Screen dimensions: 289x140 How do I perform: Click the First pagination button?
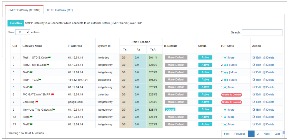click(x=227, y=134)
